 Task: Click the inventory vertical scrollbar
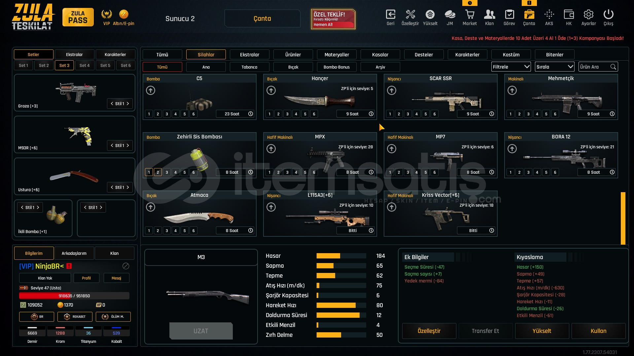623,218
